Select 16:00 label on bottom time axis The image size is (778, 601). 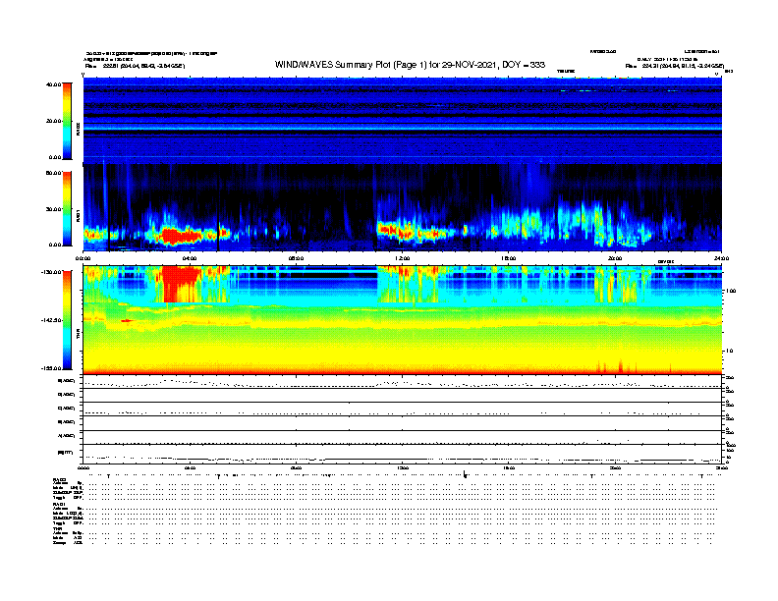click(509, 468)
